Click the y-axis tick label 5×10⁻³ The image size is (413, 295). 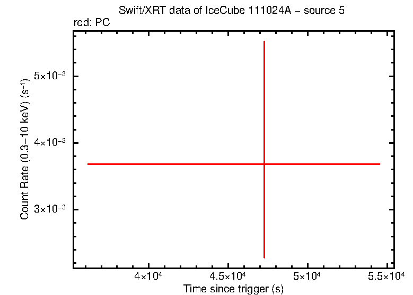[50, 76]
